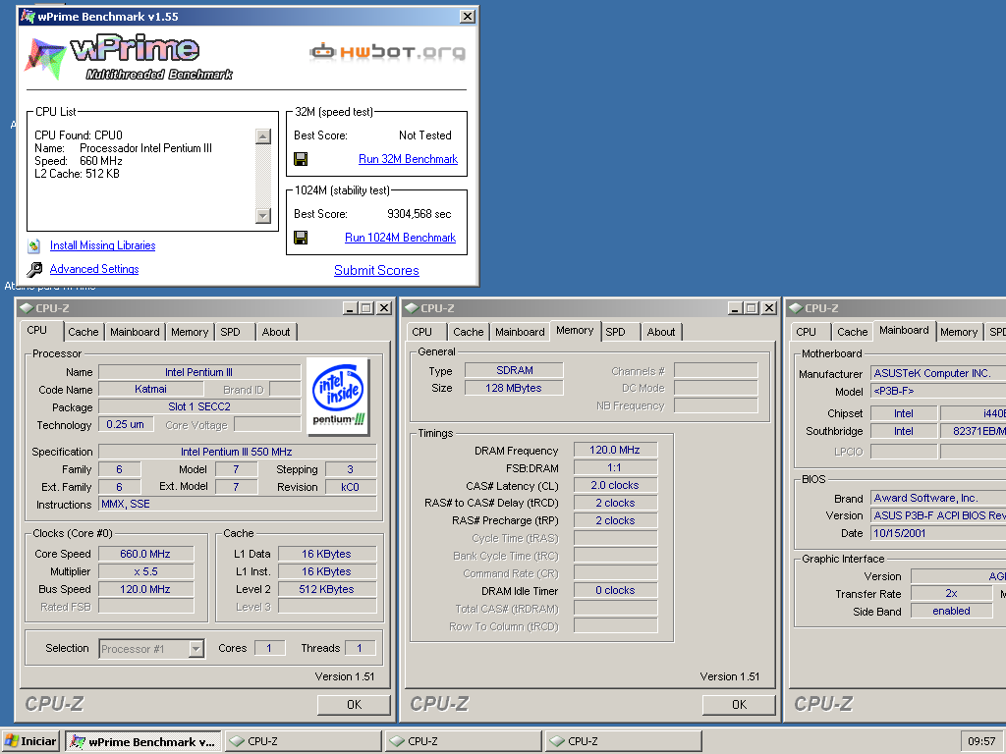1006x754 pixels.
Task: Close the first CPU-Z window
Action: (384, 308)
